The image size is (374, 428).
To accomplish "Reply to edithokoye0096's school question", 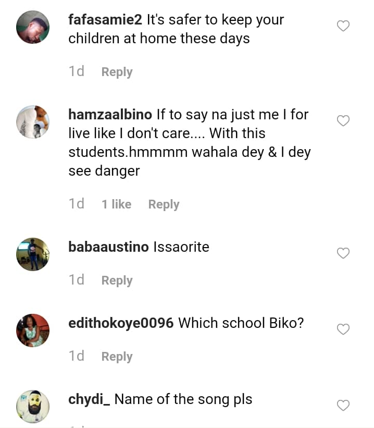I will coord(117,357).
